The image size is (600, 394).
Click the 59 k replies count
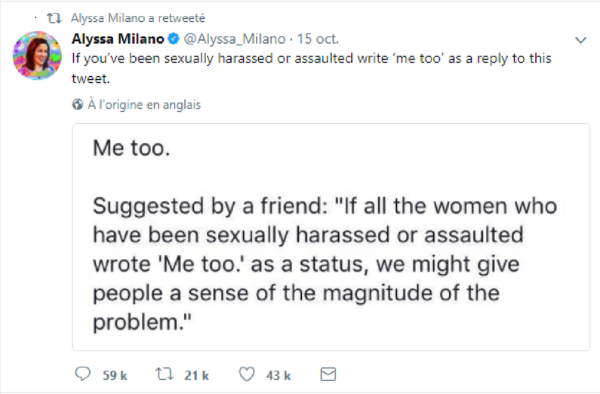tap(115, 375)
